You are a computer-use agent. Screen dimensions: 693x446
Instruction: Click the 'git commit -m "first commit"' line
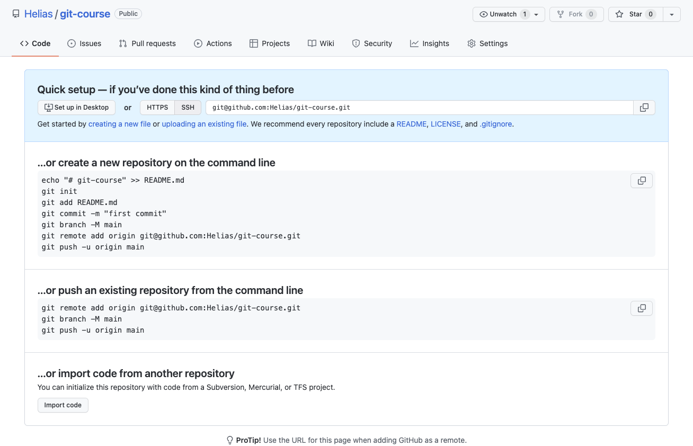click(104, 213)
